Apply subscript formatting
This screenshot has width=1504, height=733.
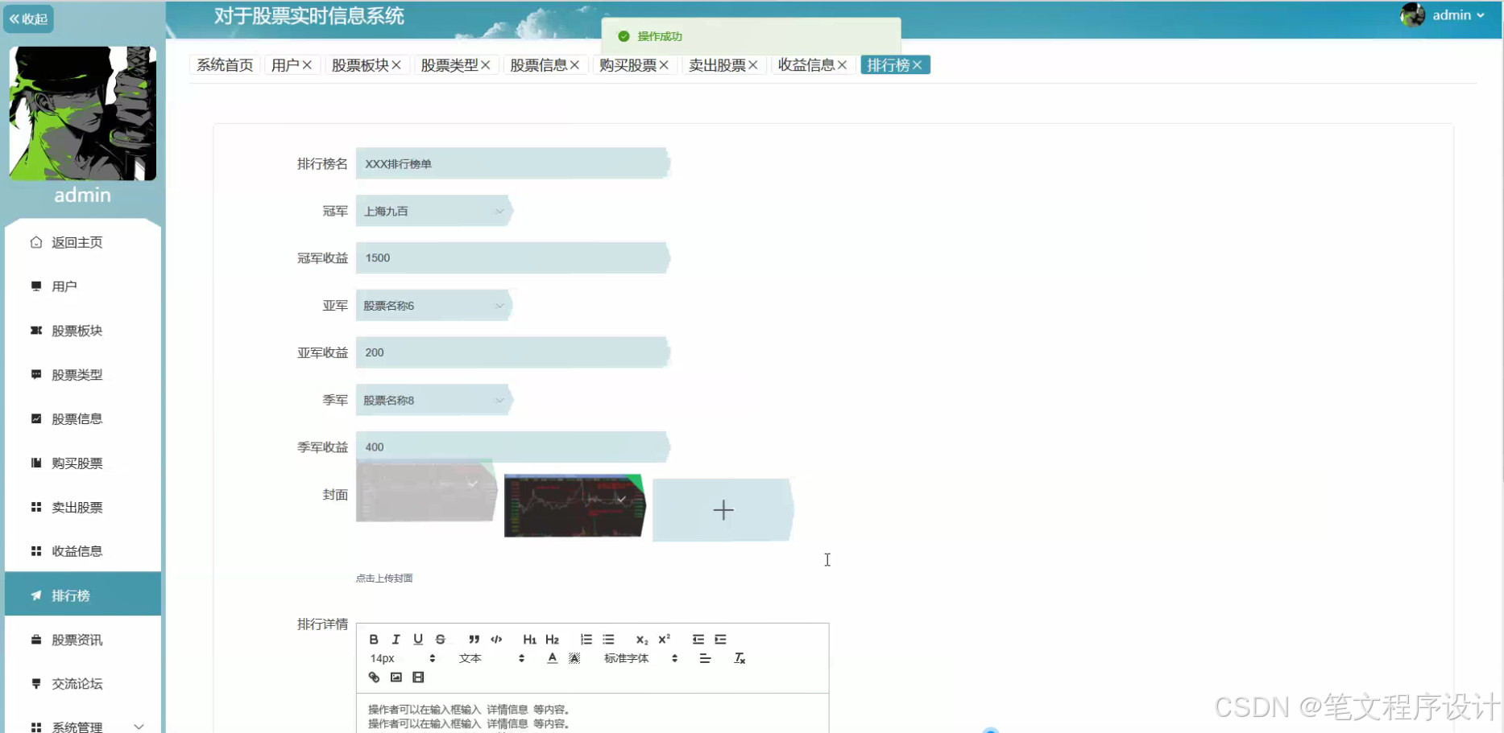pos(641,640)
